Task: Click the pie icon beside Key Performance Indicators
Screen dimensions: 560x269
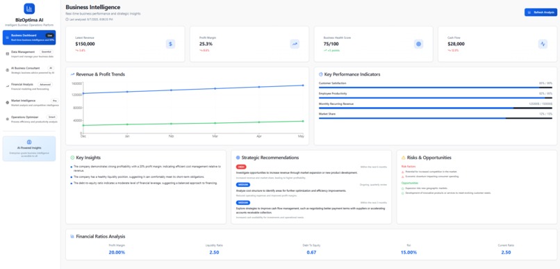Action: (x=321, y=74)
